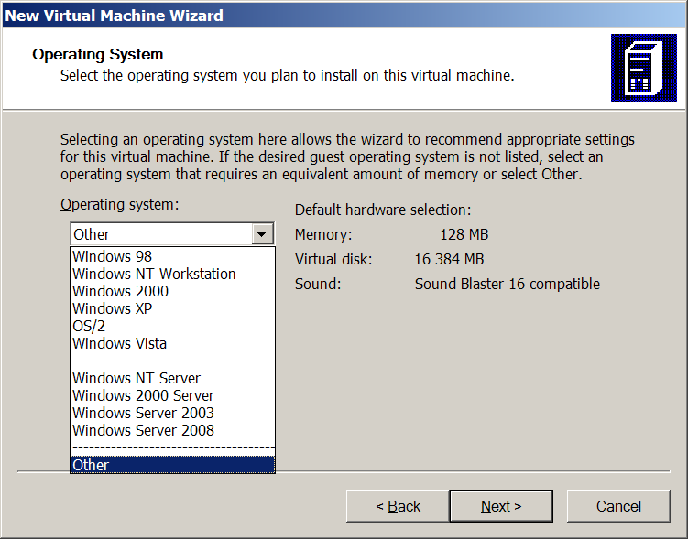Cancel the virtual machine wizard

[x=618, y=506]
